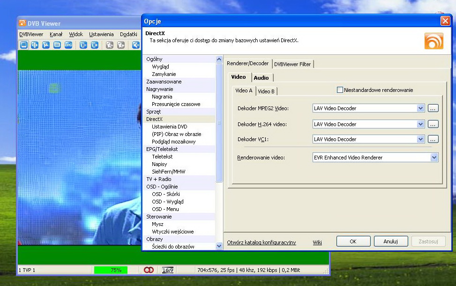Open the Dekoder MPEG2 Video dropdown
The width and height of the screenshot is (456, 286).
tap(420, 108)
